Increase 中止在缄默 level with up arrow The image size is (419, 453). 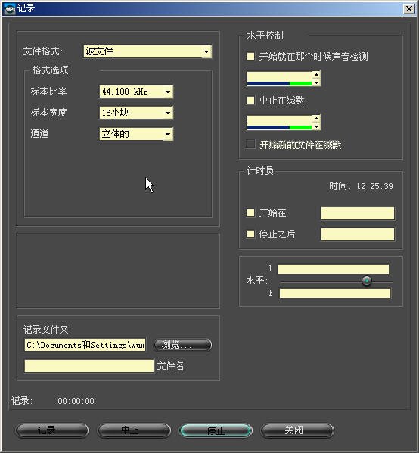316,119
